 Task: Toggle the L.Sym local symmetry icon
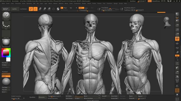[177, 48]
